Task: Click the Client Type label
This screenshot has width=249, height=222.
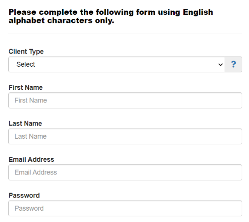Action: coord(26,52)
